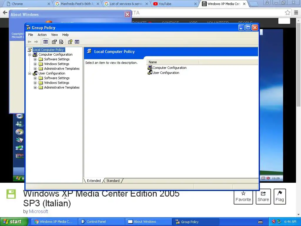
Task: Click the green floppy disk software icon
Action: (x=11, y=194)
